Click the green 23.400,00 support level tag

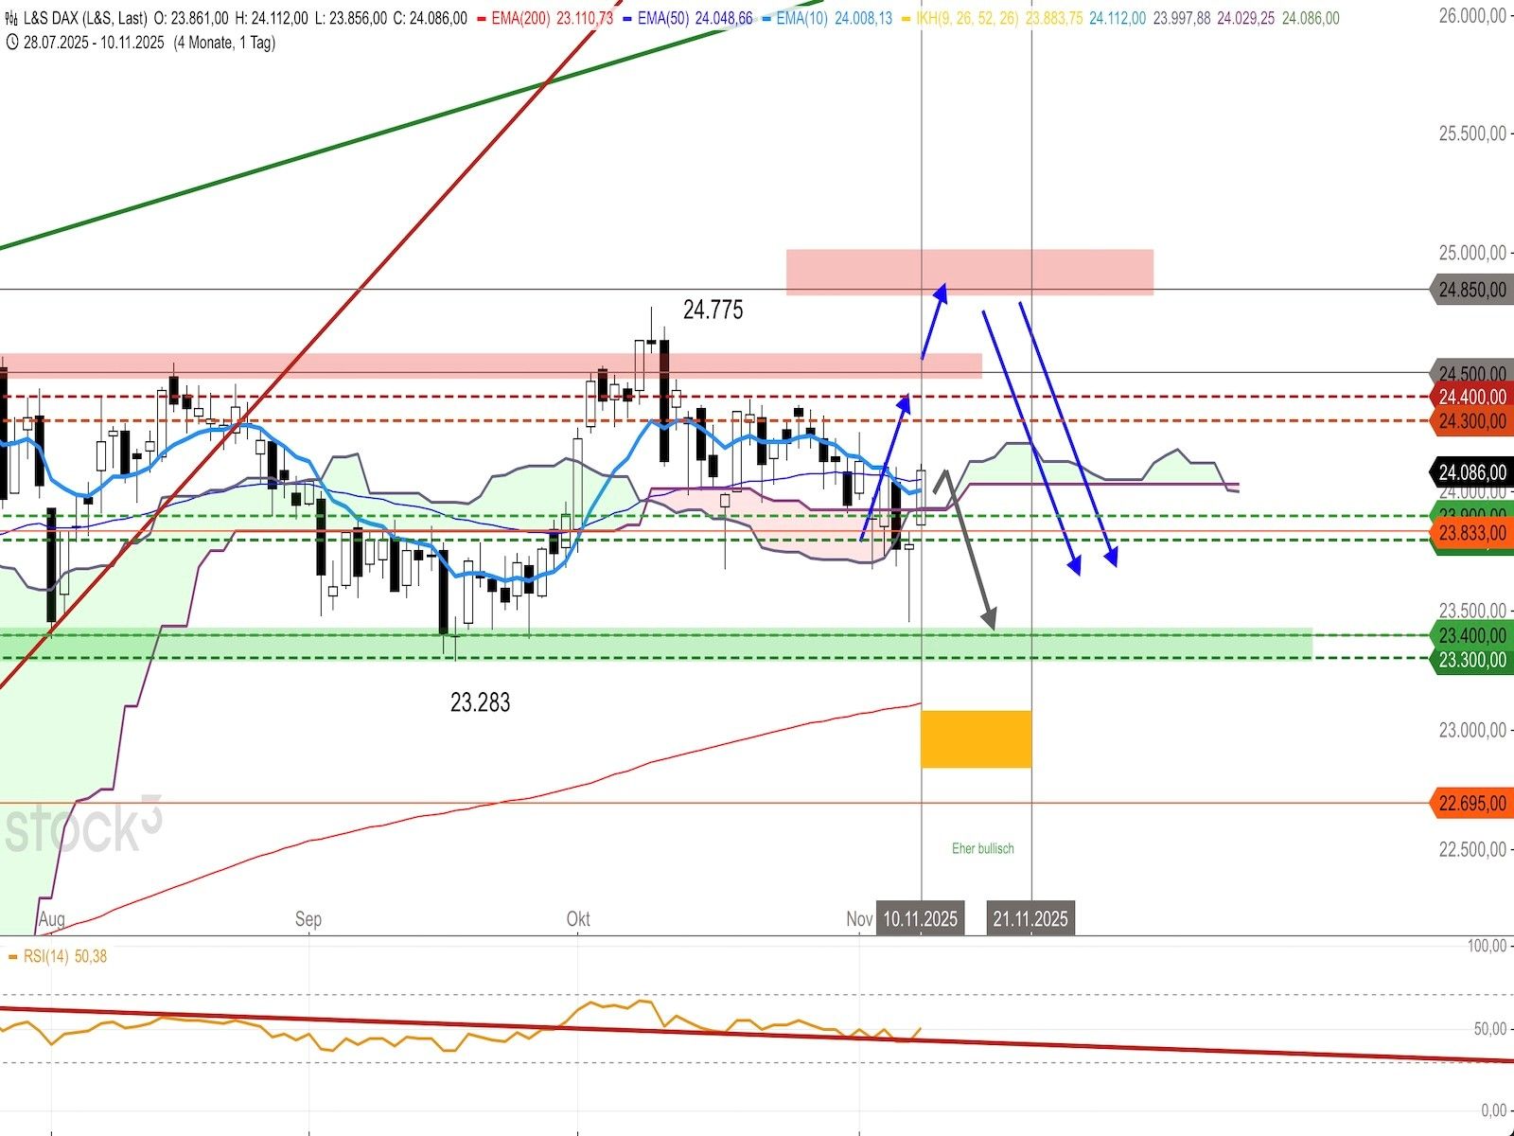(x=1471, y=635)
